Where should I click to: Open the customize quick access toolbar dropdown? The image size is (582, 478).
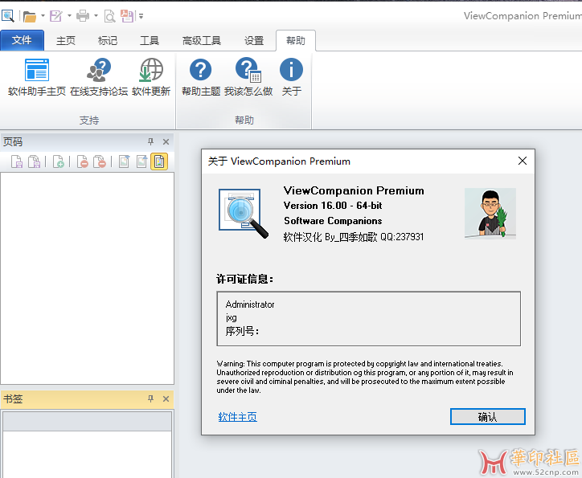tap(141, 16)
